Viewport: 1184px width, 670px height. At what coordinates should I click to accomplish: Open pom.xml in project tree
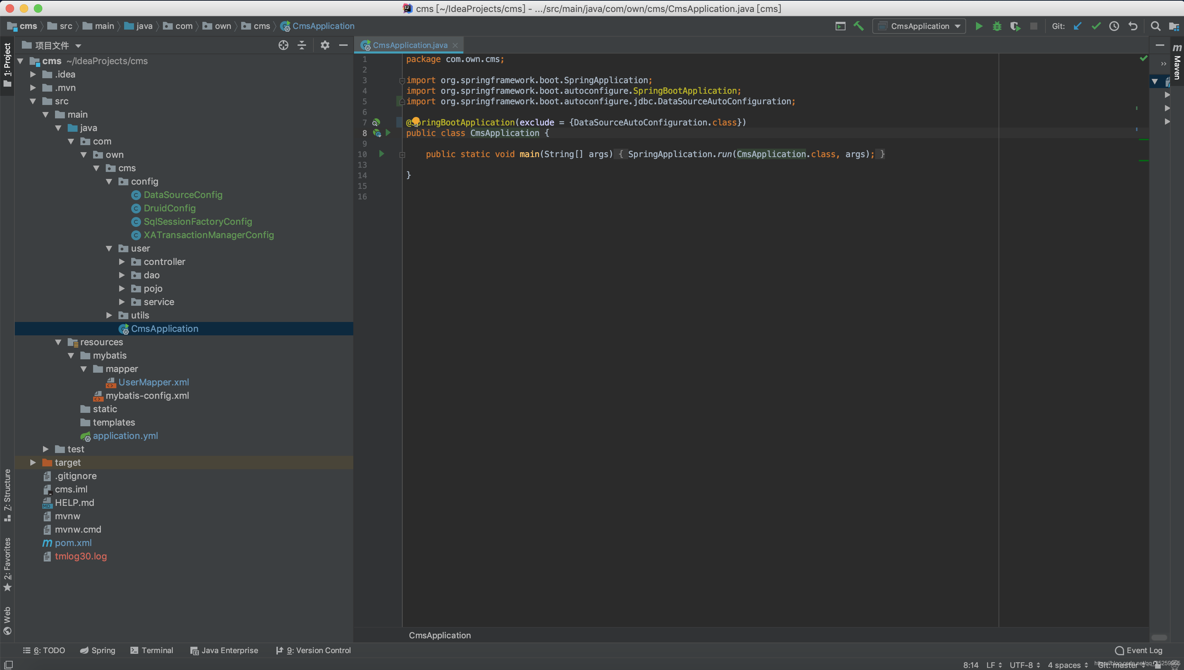[73, 543]
